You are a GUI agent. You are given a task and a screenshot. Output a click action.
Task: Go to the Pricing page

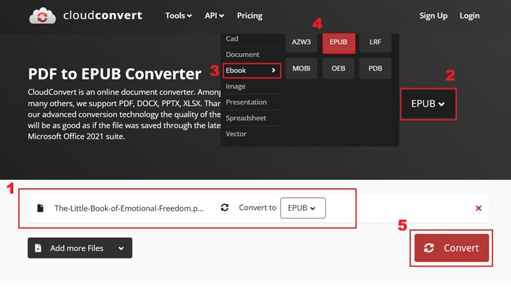pyautogui.click(x=250, y=15)
